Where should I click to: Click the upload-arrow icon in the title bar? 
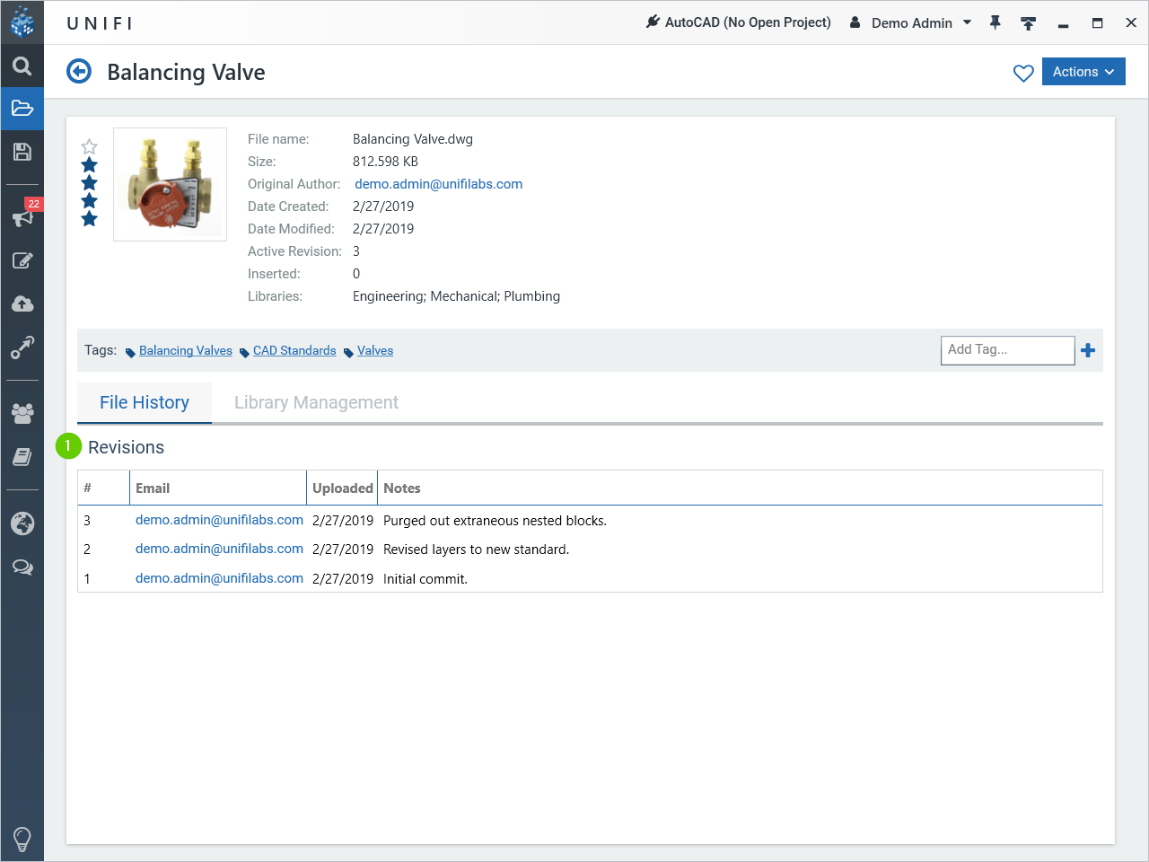[1029, 23]
